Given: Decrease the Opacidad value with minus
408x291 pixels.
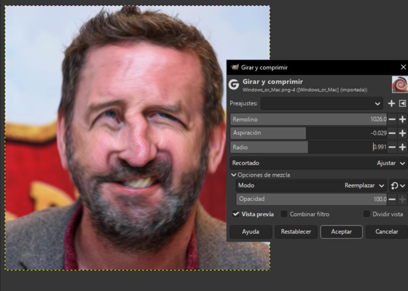Looking at the screenshot, I should 392,199.
